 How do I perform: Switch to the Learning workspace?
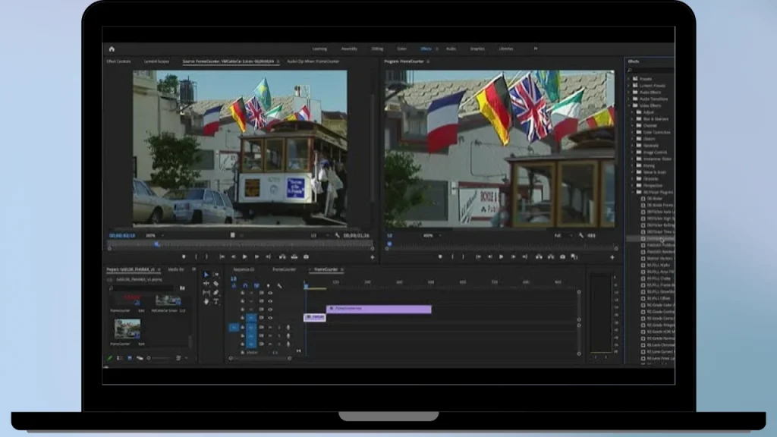tap(319, 49)
